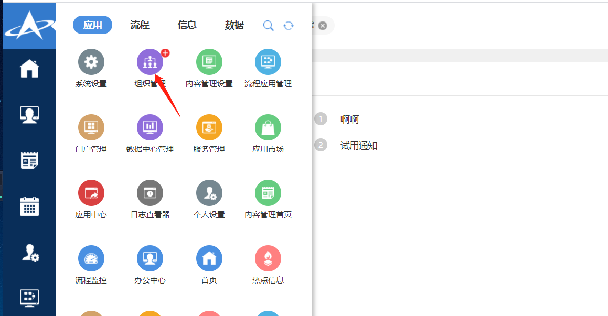The width and height of the screenshot is (608, 316).
Task: Switch to the 数据 tab
Action: coord(234,25)
